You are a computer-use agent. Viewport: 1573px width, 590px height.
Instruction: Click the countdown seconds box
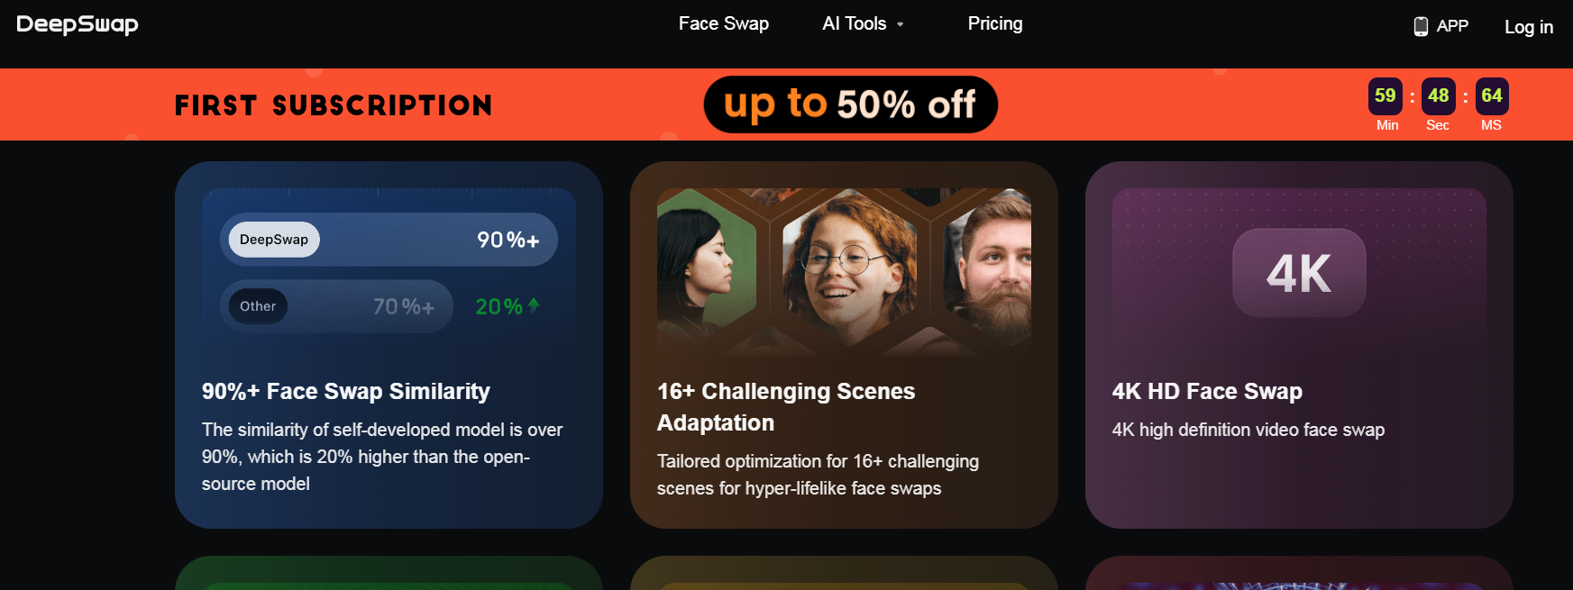click(1438, 96)
